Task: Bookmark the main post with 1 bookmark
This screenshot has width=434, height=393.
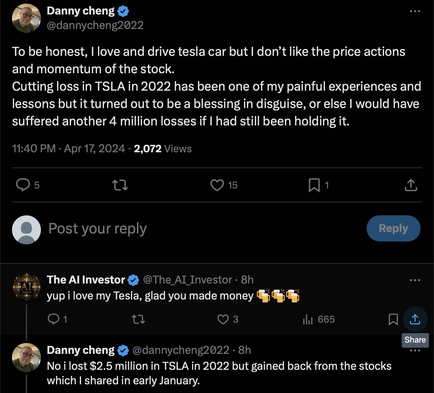Action: pos(314,185)
